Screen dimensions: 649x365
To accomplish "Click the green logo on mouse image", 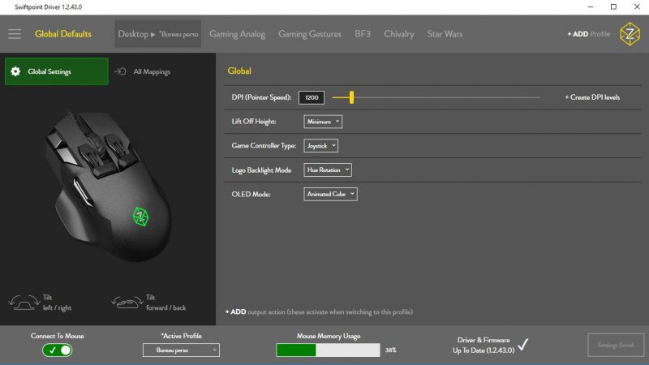I will pyautogui.click(x=140, y=216).
